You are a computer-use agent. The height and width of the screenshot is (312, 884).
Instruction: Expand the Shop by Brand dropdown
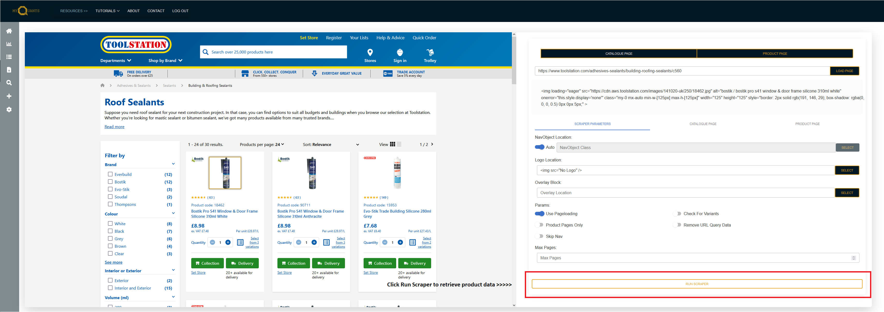[165, 61]
